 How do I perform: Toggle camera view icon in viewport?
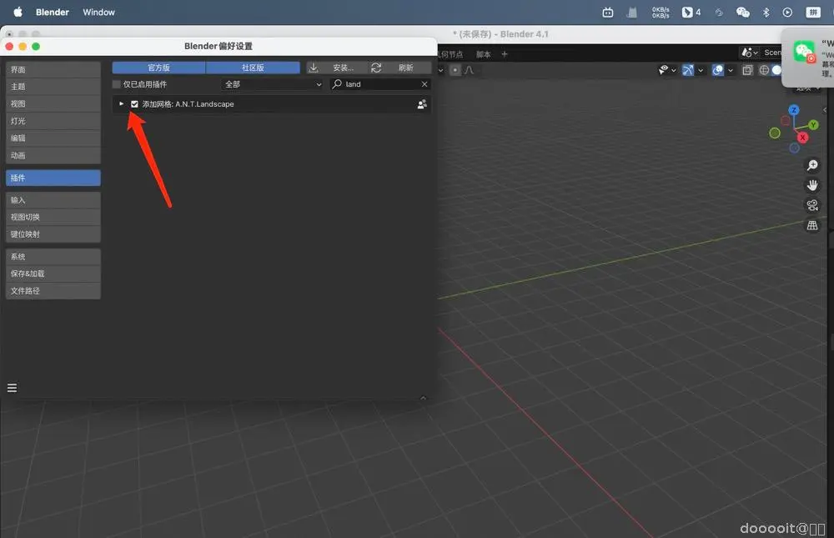(812, 205)
